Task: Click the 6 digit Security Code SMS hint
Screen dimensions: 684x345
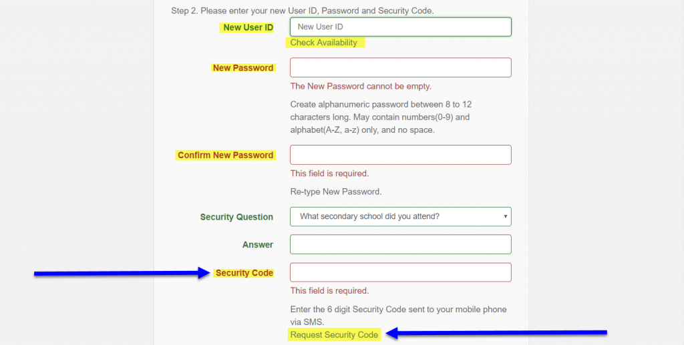Action: tap(398, 315)
